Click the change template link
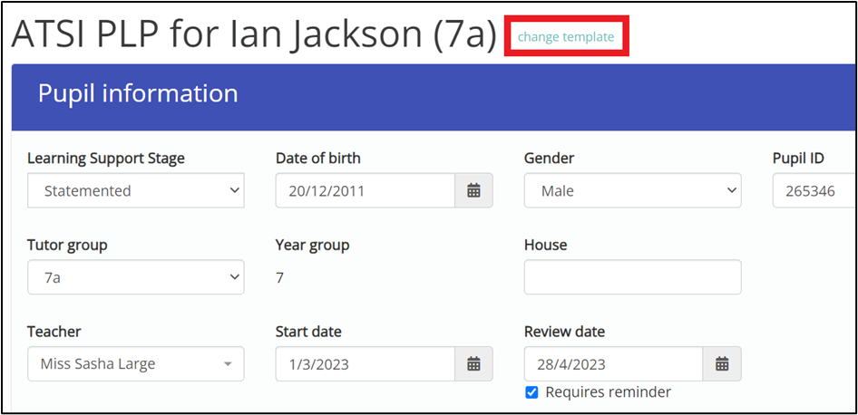This screenshot has height=415, width=858. [566, 36]
